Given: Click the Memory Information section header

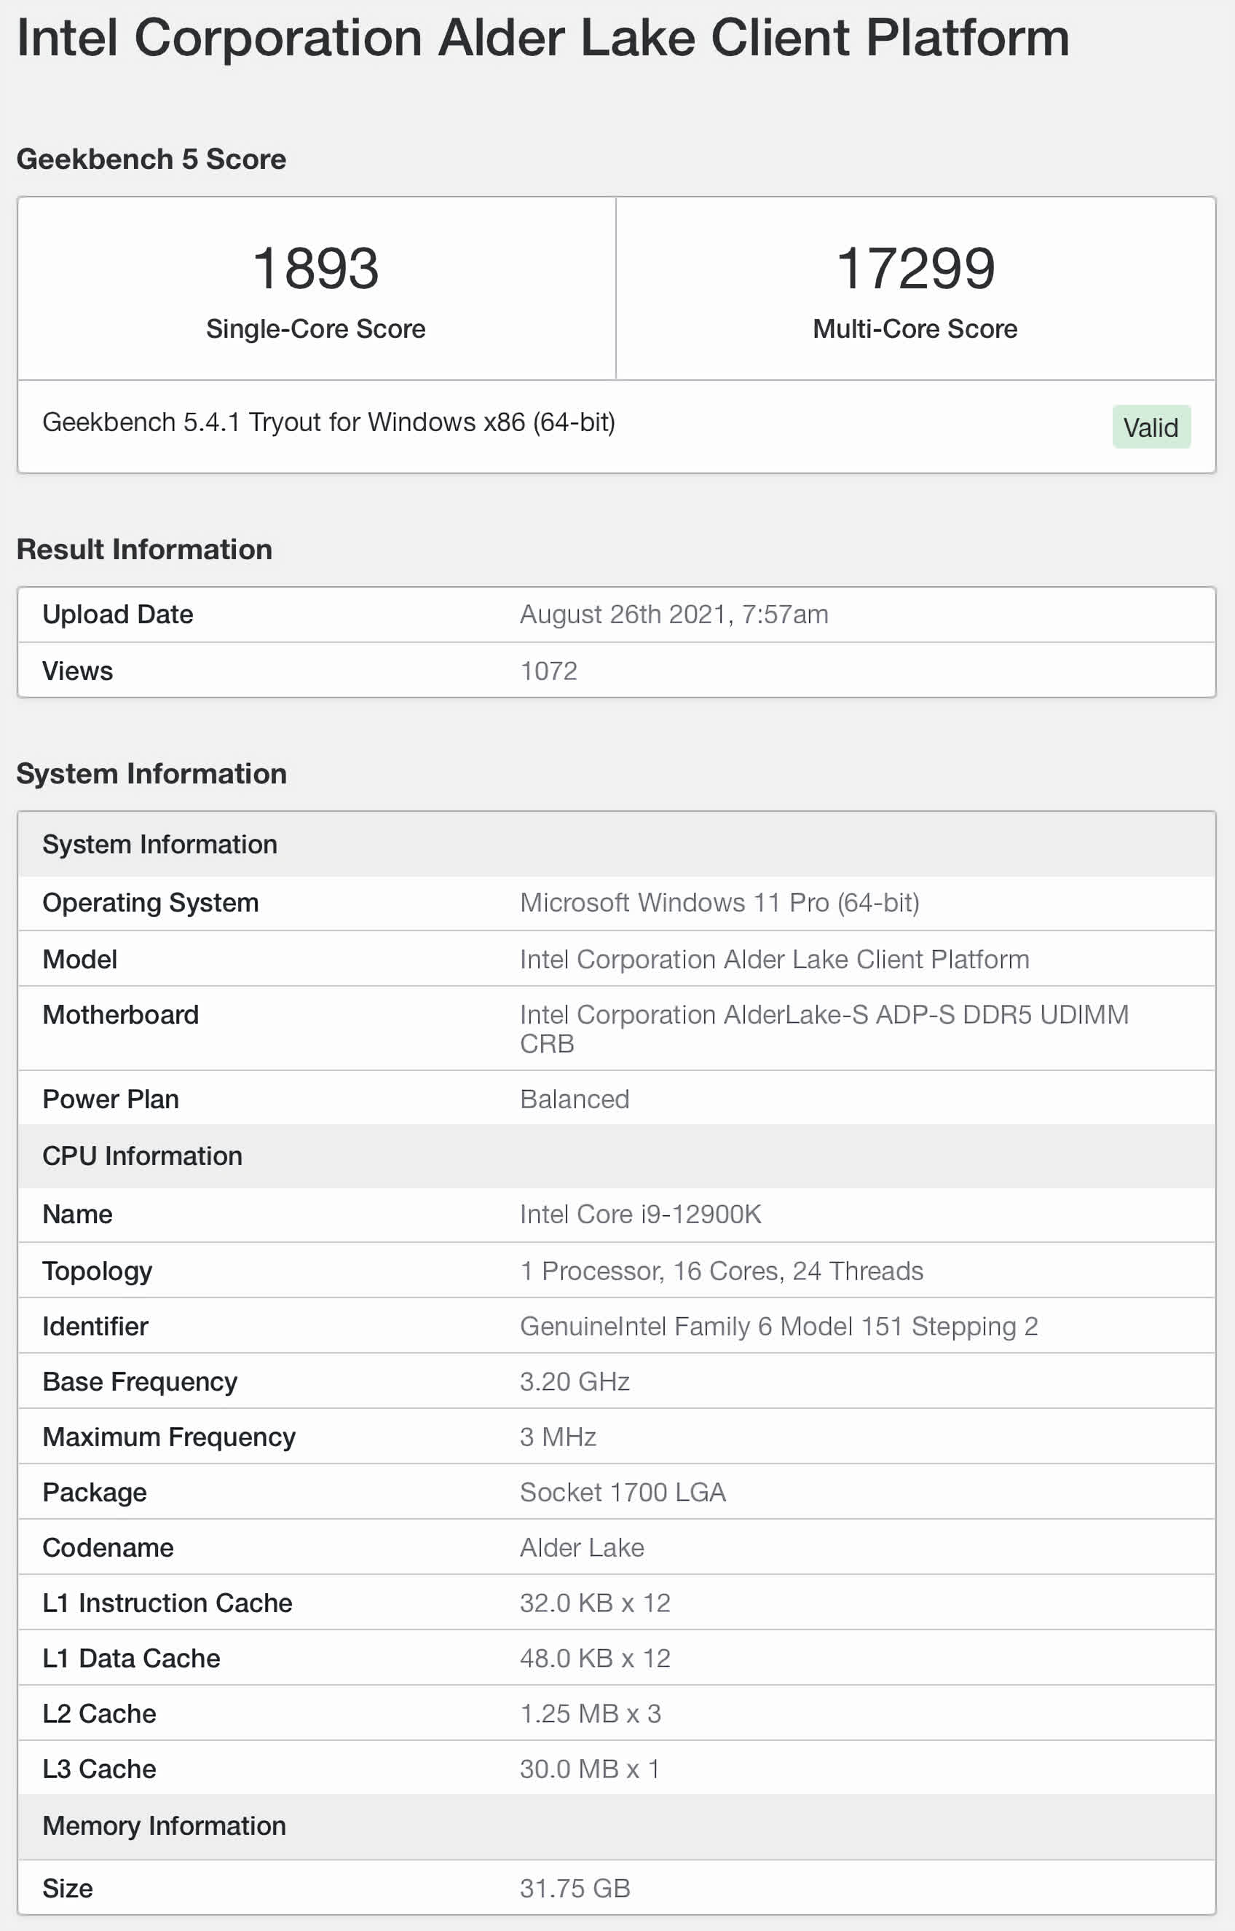Looking at the screenshot, I should 164,1825.
